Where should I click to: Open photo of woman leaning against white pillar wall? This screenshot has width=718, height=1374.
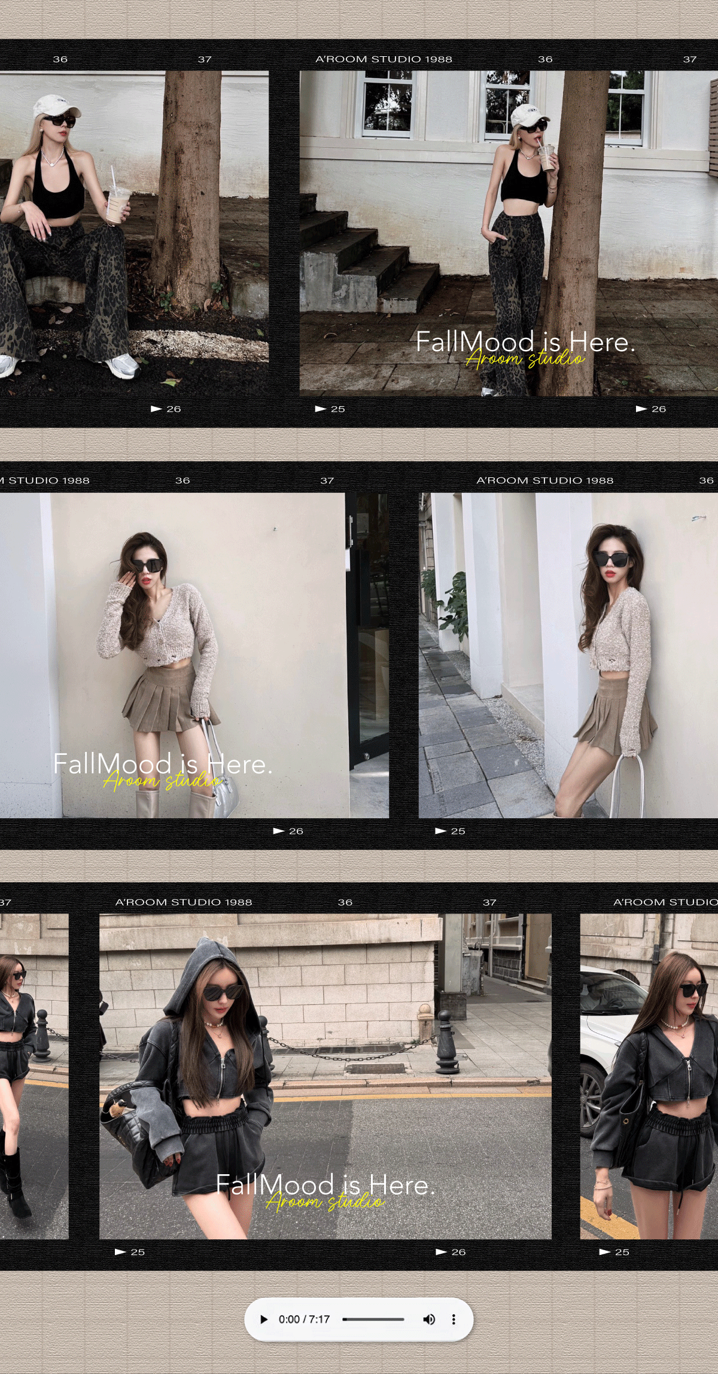(568, 655)
